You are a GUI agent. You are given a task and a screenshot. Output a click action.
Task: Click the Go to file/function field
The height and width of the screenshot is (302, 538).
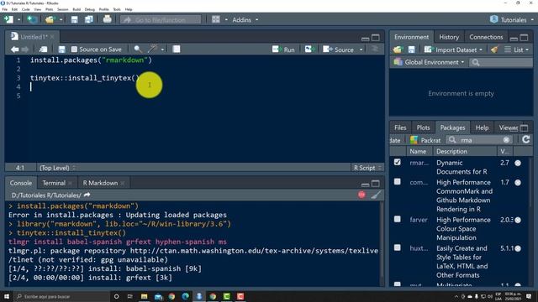point(161,20)
